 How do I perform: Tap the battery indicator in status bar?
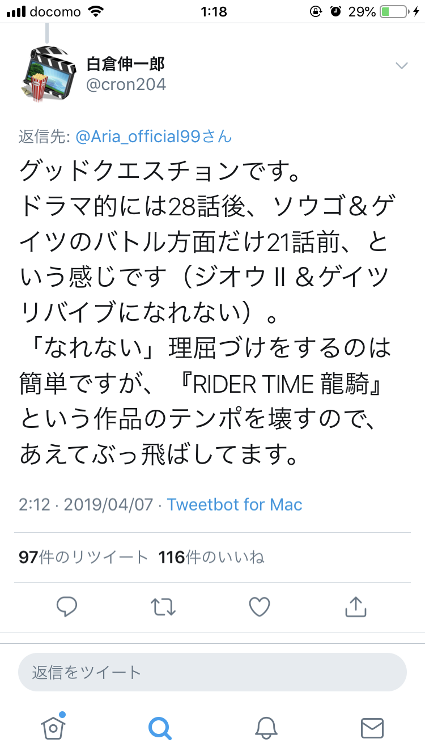(393, 11)
